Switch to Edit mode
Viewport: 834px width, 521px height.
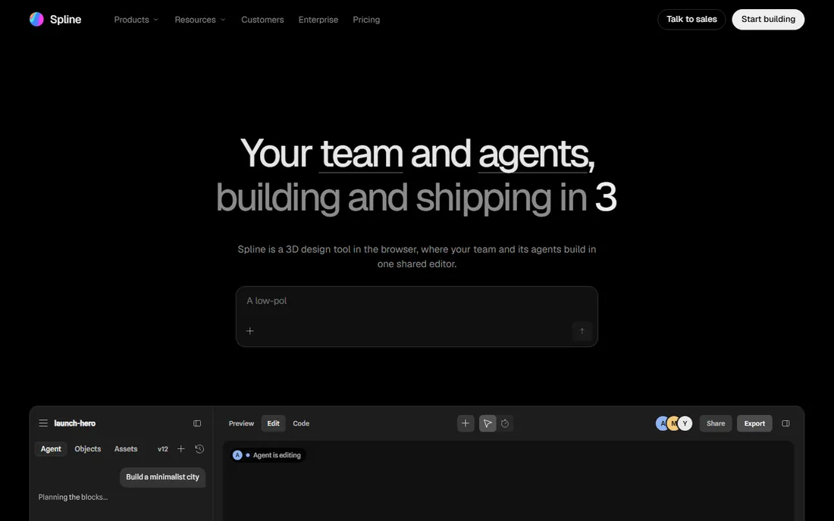click(x=274, y=423)
